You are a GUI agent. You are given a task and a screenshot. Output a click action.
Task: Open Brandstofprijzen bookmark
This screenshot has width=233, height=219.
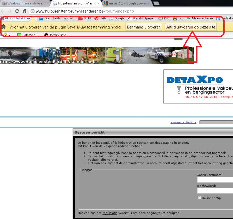[x=141, y=18]
